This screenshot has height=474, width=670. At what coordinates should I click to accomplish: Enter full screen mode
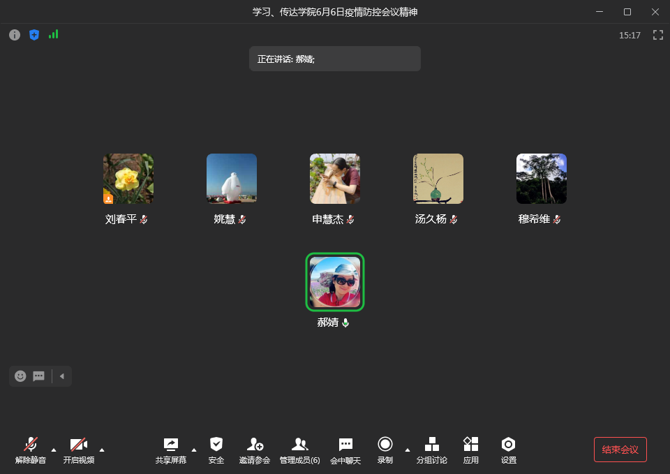tap(657, 35)
